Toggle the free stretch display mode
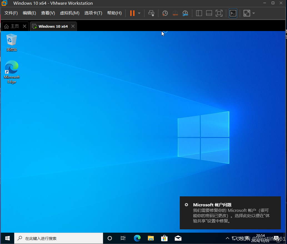287x244 pixels. click(246, 13)
